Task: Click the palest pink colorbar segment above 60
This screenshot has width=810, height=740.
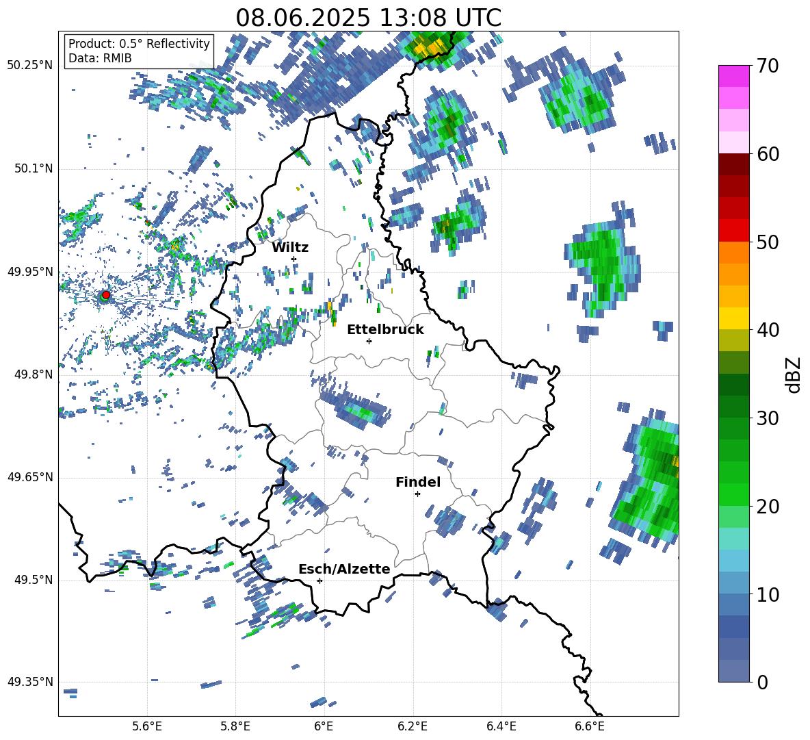Action: [x=734, y=142]
